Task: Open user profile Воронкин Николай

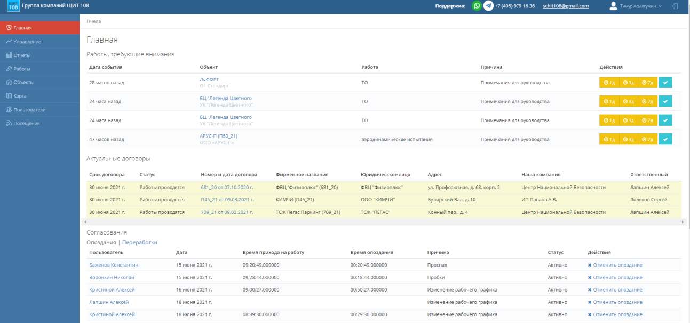Action: pos(112,277)
